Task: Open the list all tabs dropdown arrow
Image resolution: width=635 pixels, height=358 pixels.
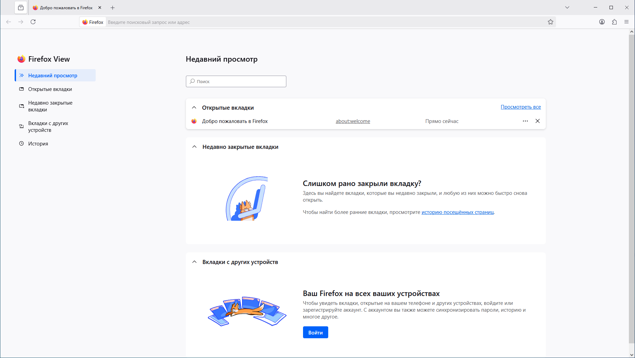Action: click(x=567, y=7)
